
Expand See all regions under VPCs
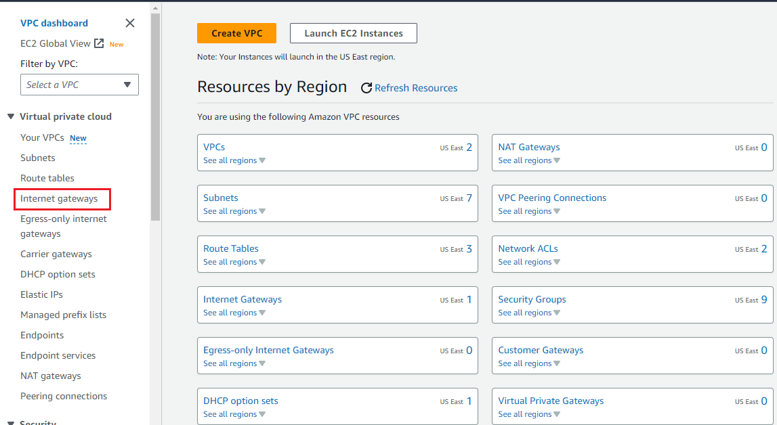point(234,160)
